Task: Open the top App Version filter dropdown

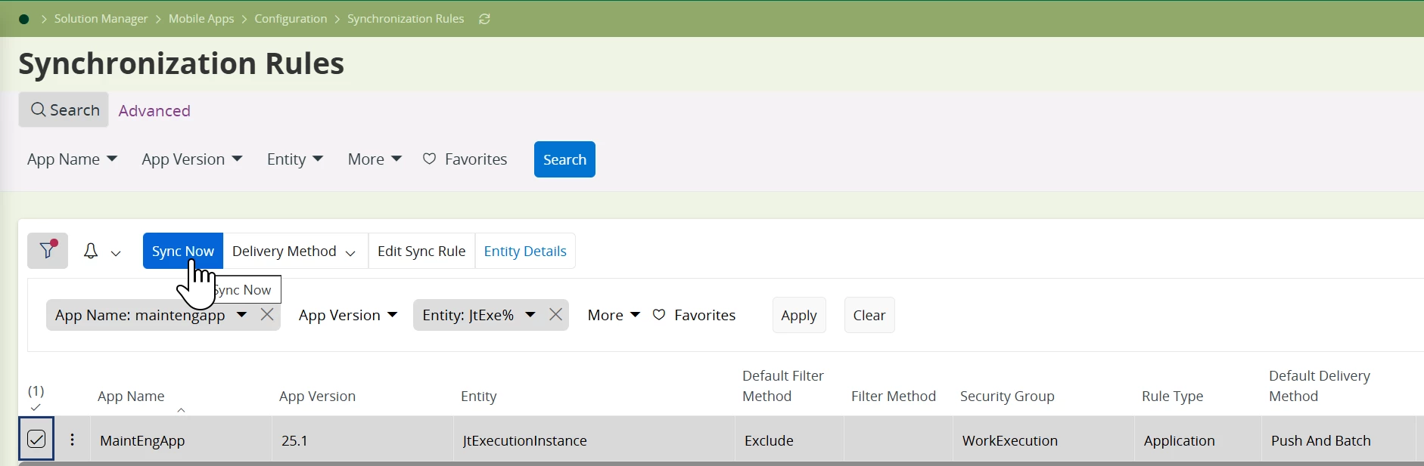Action: (x=192, y=159)
